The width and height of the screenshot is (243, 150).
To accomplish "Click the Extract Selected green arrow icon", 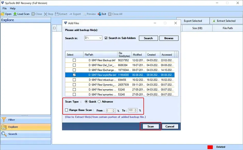I will (x=214, y=21).
